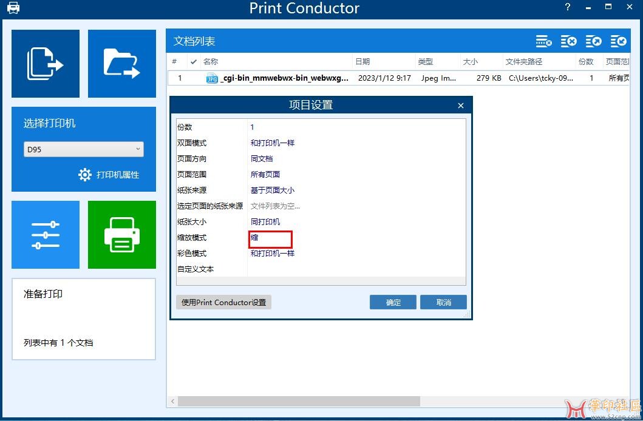Change the 彩色模式 value setting
This screenshot has height=421, width=643.
(356, 253)
